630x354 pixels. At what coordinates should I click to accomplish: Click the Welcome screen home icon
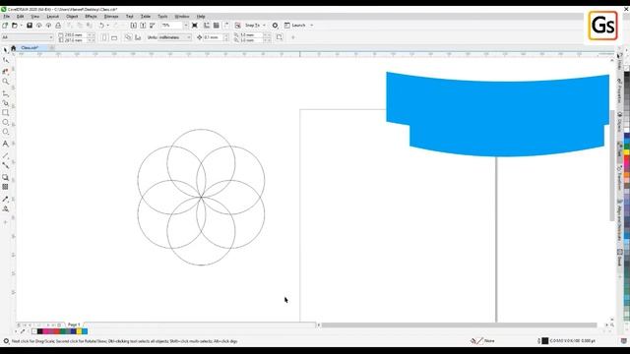tap(13, 48)
